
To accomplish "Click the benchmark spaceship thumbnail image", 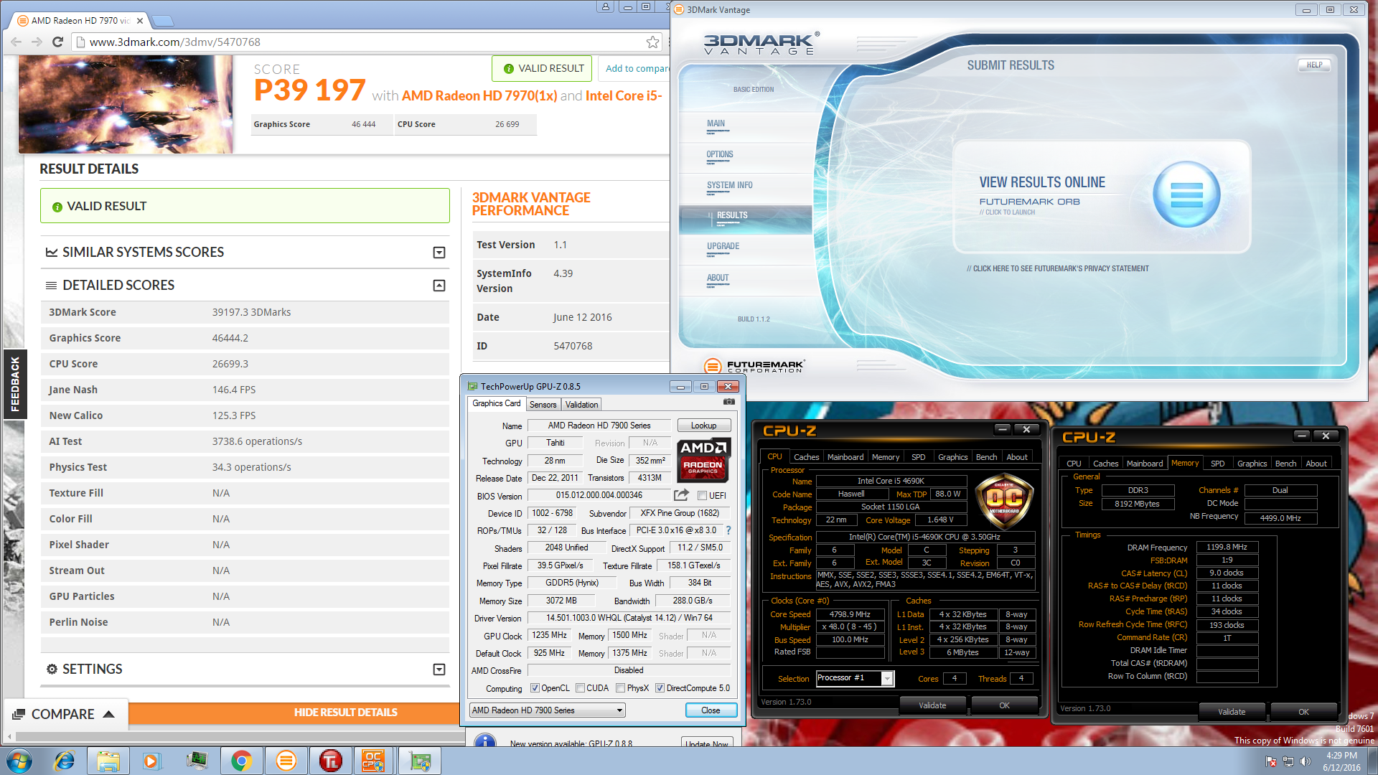I will click(126, 105).
